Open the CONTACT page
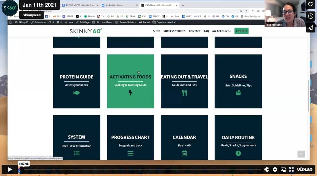The image size is (317, 176). 195,31
